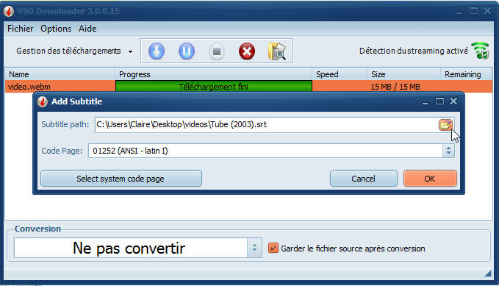Minimize the Add Subtitle dialog
This screenshot has width=499, height=286.
[426, 102]
